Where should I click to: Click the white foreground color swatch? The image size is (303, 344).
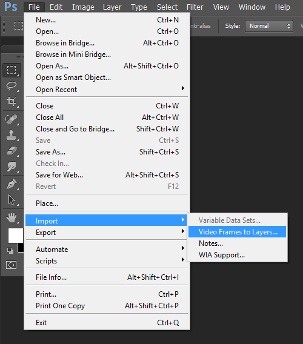(16, 236)
